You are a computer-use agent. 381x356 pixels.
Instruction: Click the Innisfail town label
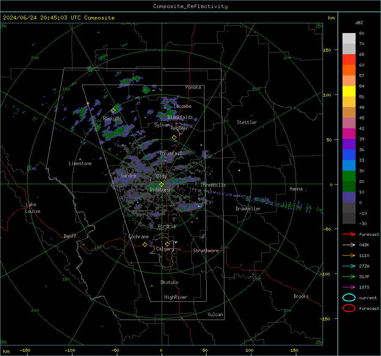pyautogui.click(x=171, y=153)
